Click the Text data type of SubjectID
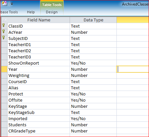149x137 pixels. coord(75,39)
